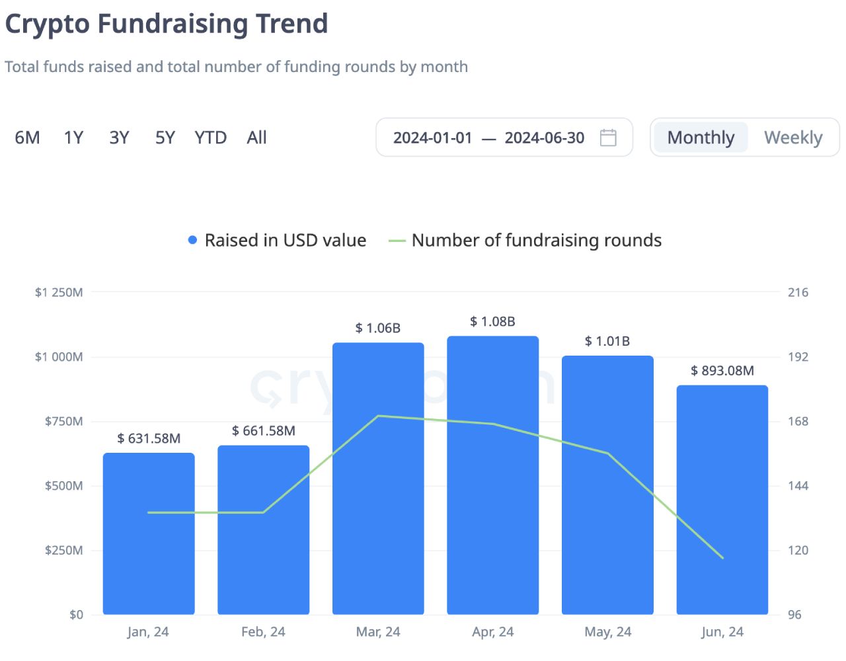Click the '168' right axis label
Image resolution: width=846 pixels, height=661 pixels.
(x=798, y=421)
